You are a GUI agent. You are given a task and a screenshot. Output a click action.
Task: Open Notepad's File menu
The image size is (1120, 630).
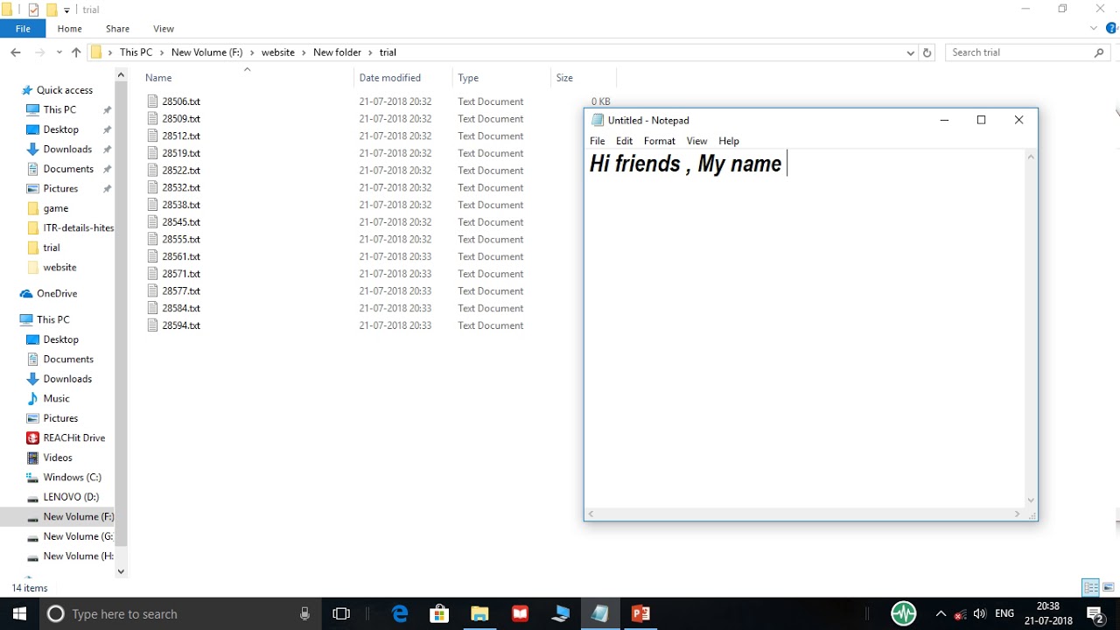coord(598,141)
